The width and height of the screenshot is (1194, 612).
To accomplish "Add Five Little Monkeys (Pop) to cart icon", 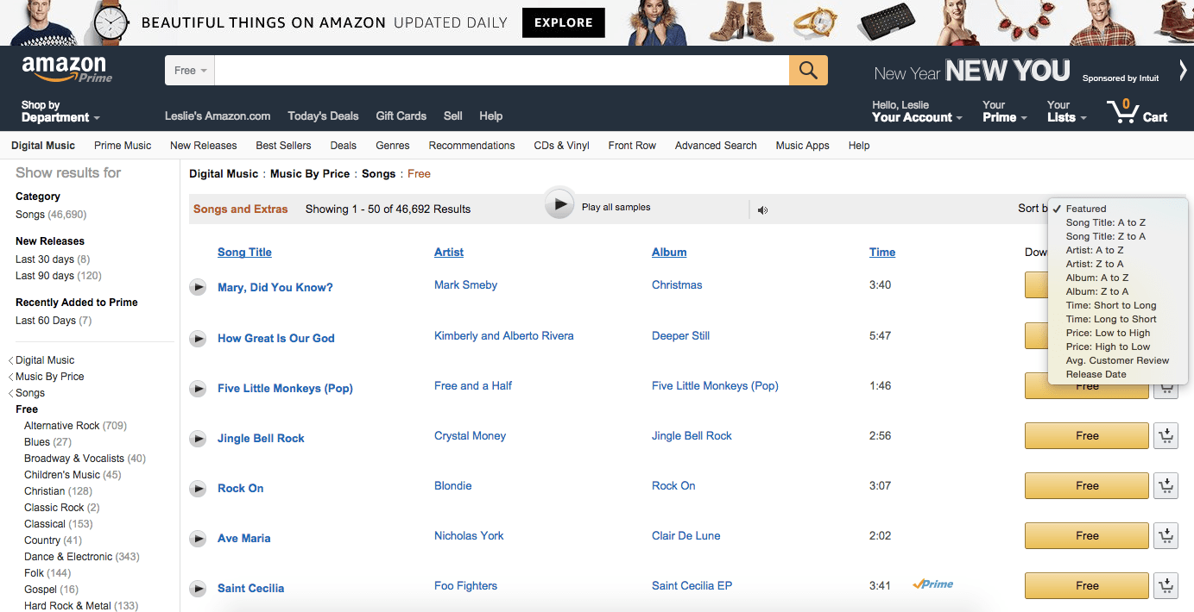I will (1166, 387).
